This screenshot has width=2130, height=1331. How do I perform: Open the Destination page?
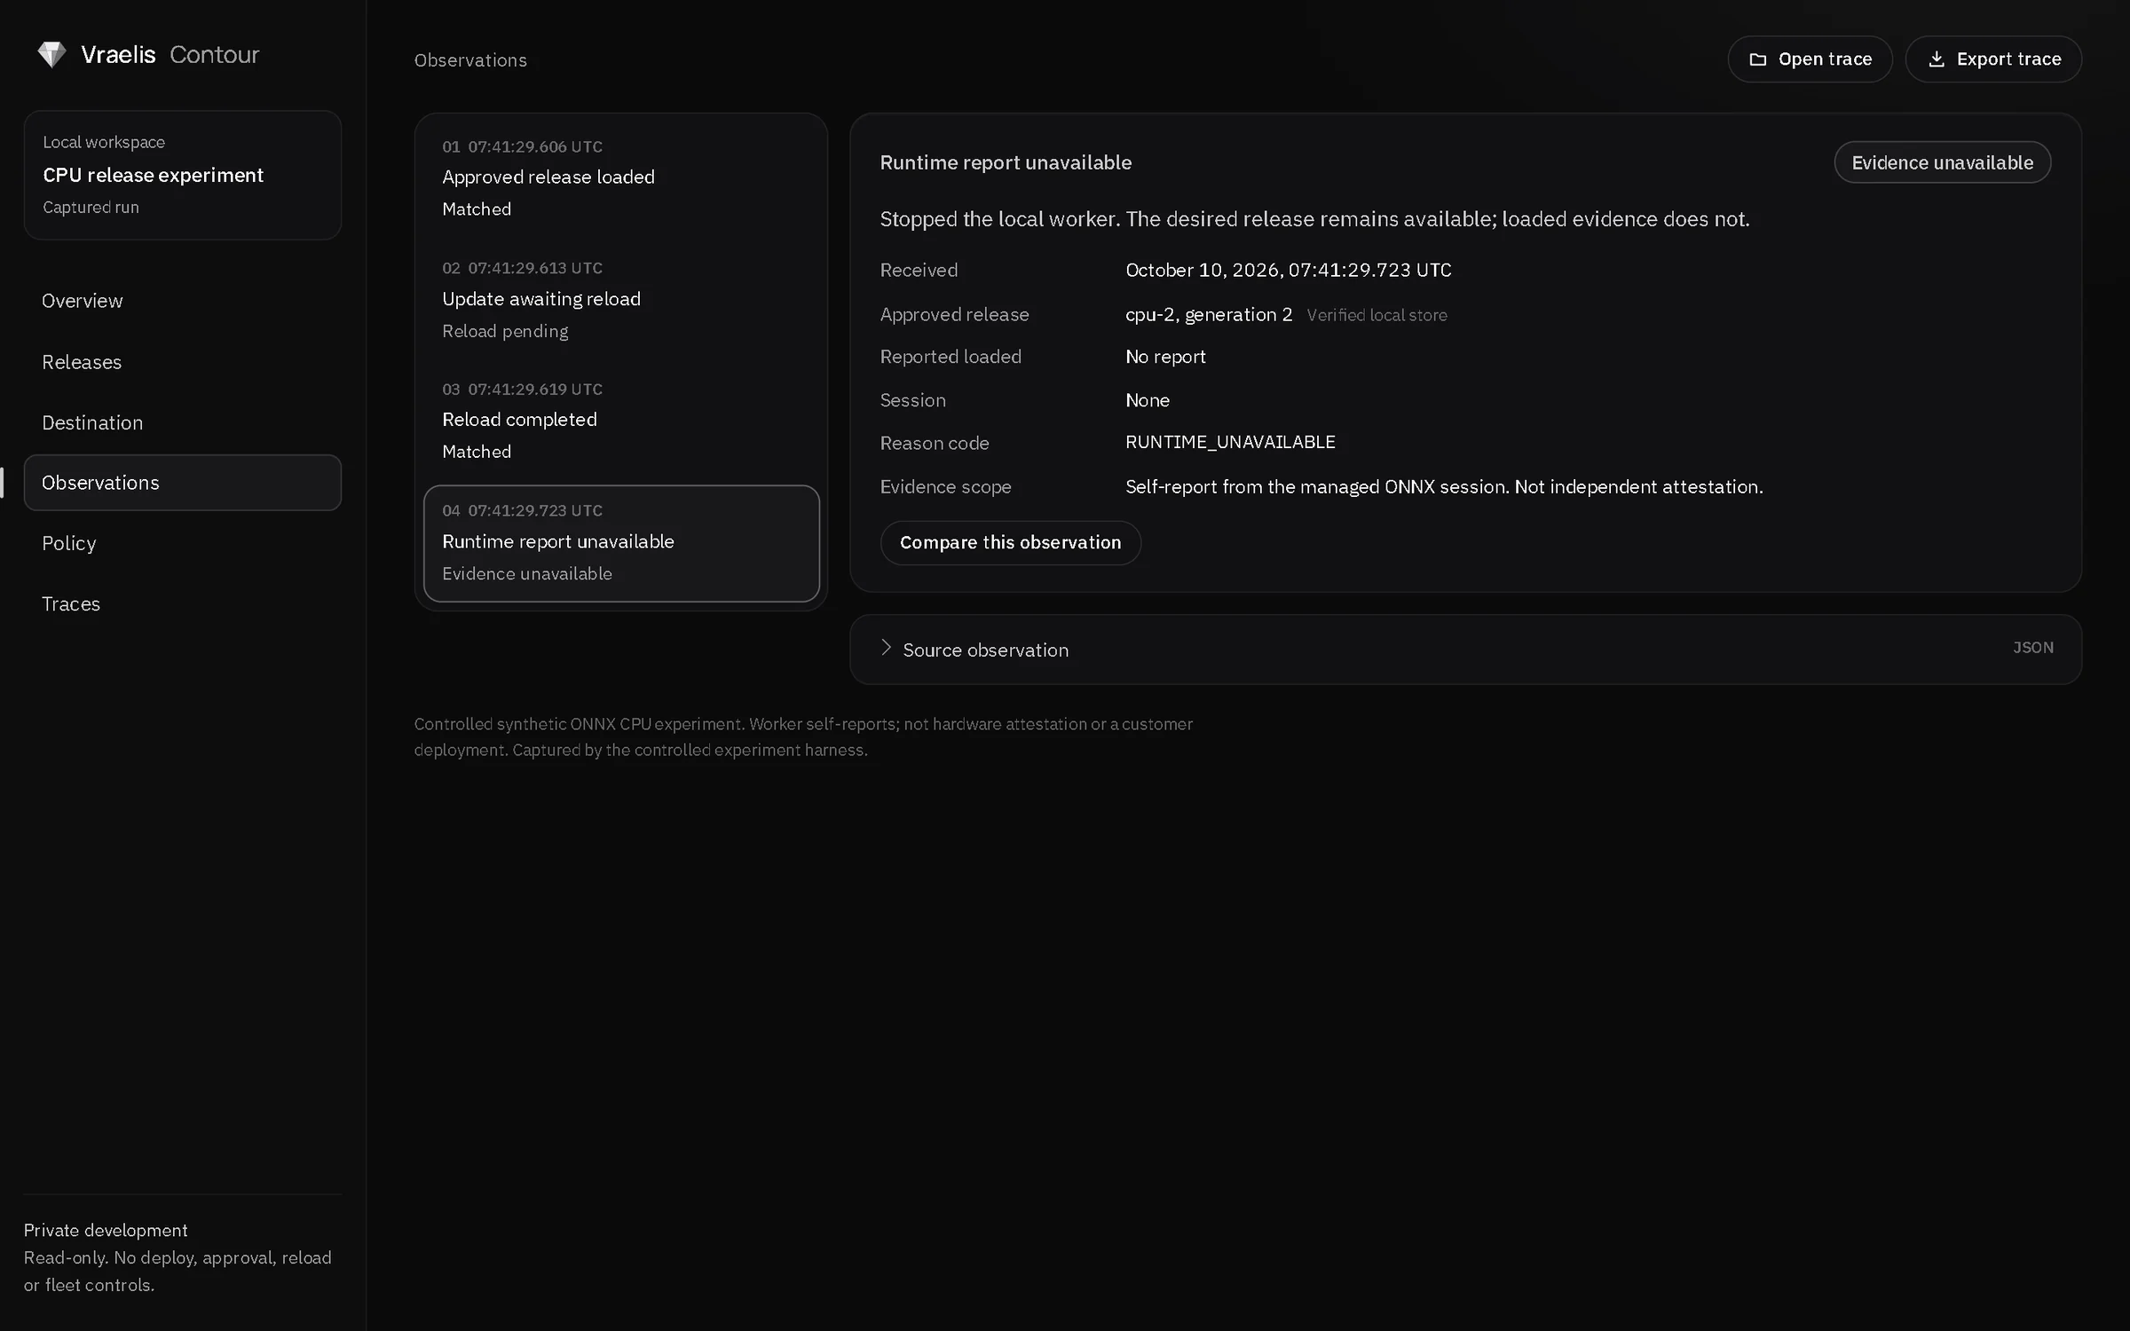[182, 422]
